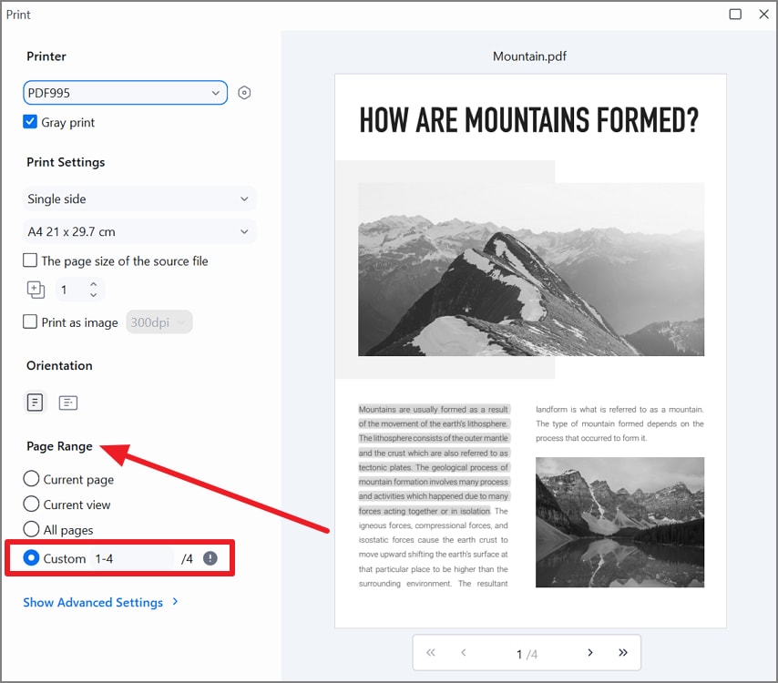
Task: Go to previous preview page
Action: (464, 652)
